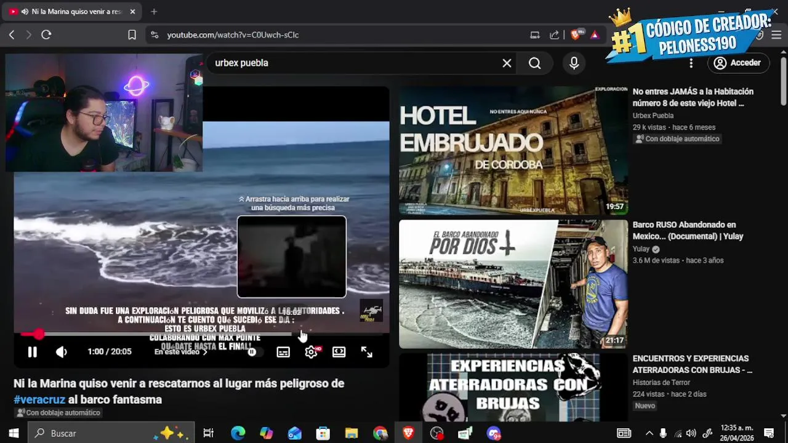
Task: Open a new browser tab with plus
Action: click(154, 12)
